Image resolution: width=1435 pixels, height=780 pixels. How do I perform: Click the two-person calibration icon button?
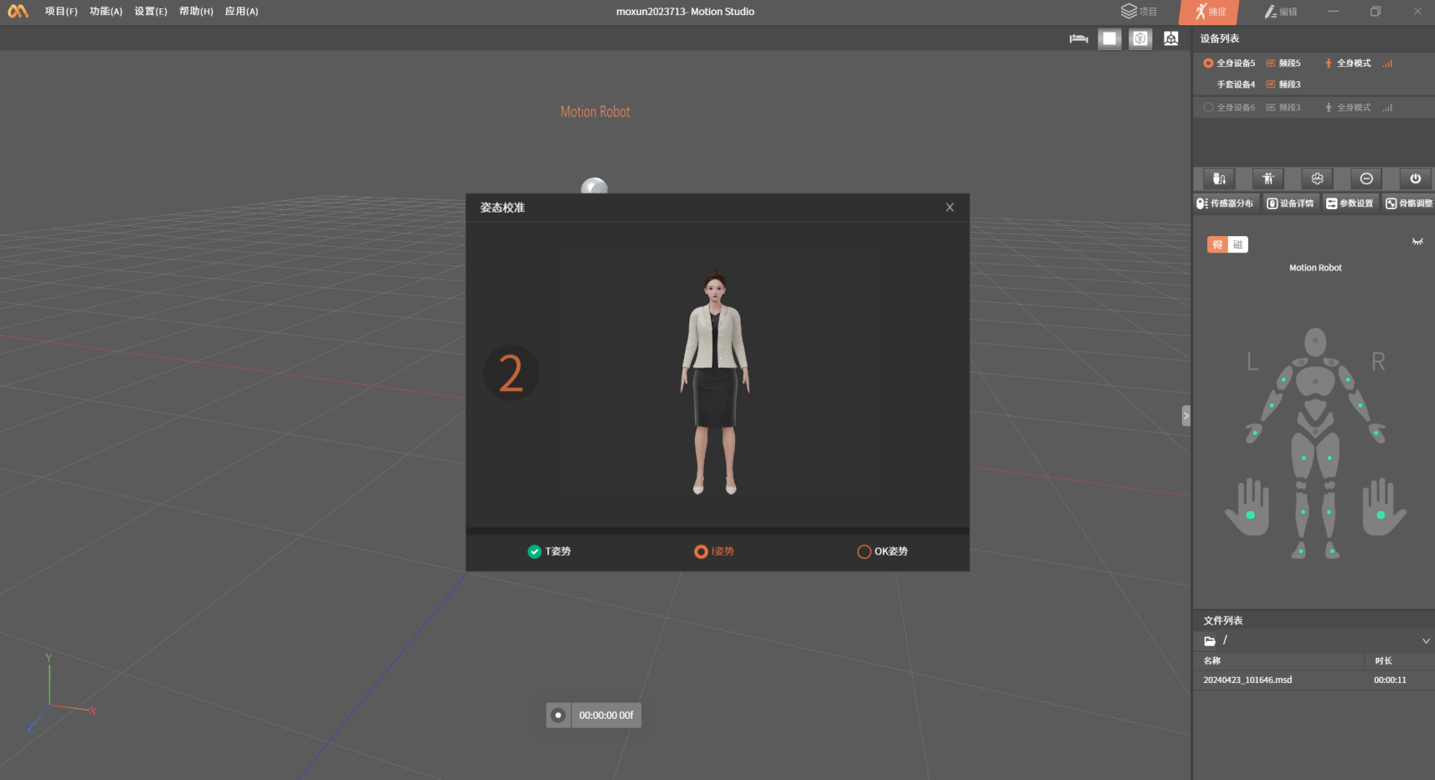(x=1268, y=179)
